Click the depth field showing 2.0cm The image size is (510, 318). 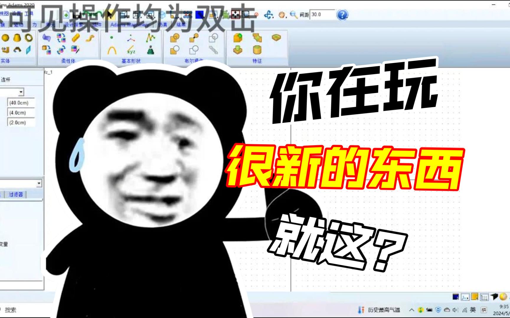click(21, 122)
